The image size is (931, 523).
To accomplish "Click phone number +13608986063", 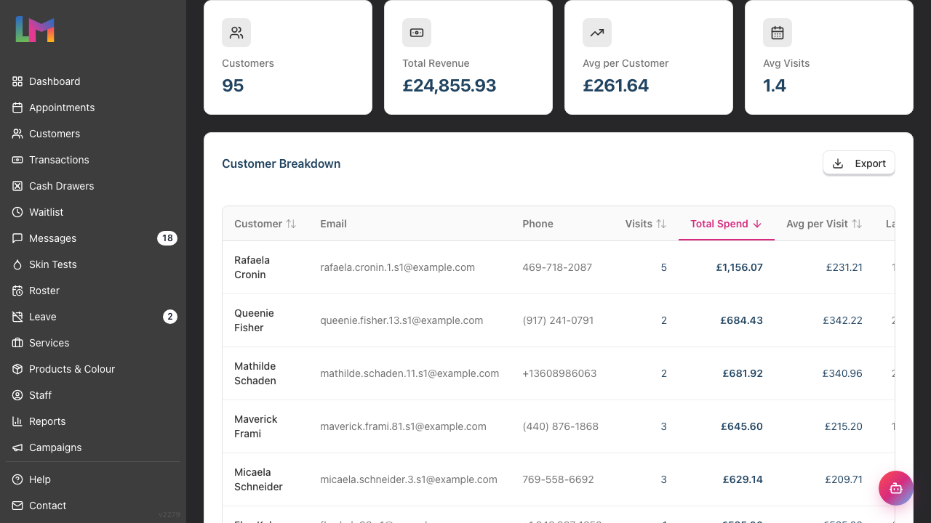I will 559,373.
